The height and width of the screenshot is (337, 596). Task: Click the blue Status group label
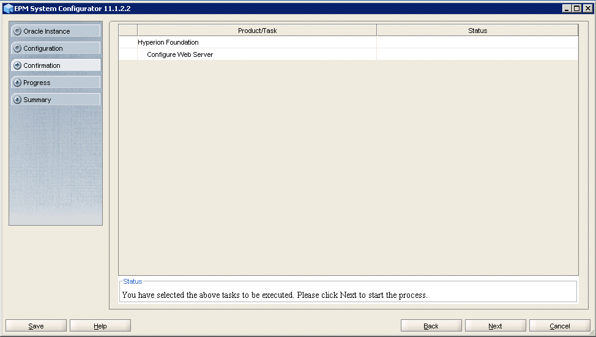coord(133,281)
